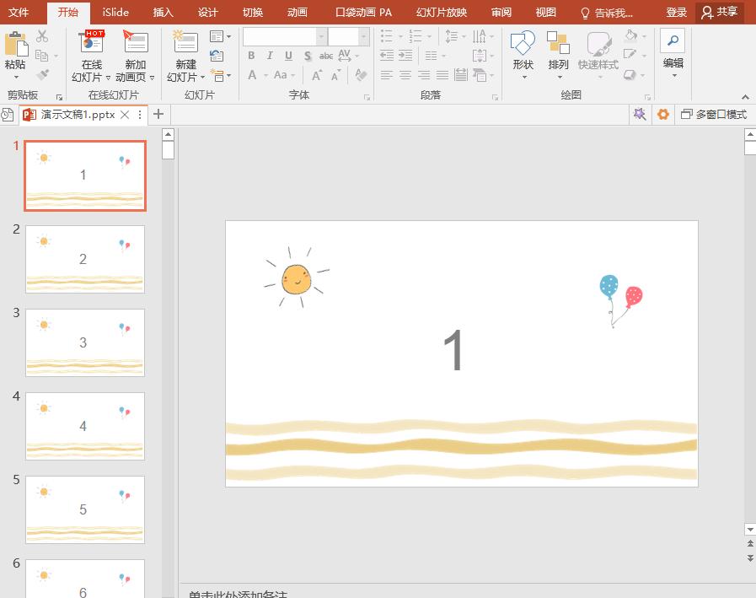Switch to the Design (设计) tab
The width and height of the screenshot is (756, 598).
click(207, 13)
